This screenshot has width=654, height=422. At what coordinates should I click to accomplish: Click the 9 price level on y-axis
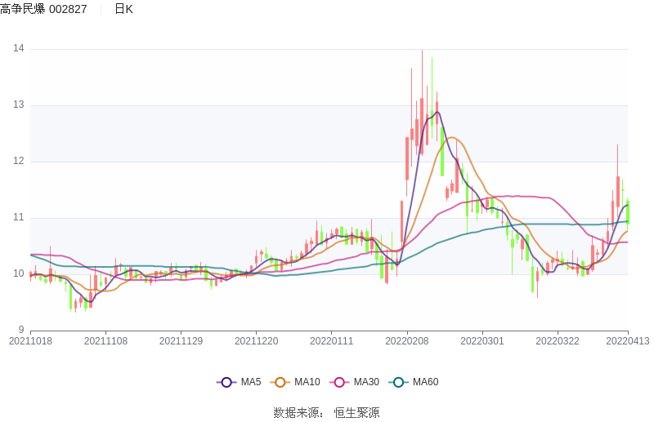(21, 330)
